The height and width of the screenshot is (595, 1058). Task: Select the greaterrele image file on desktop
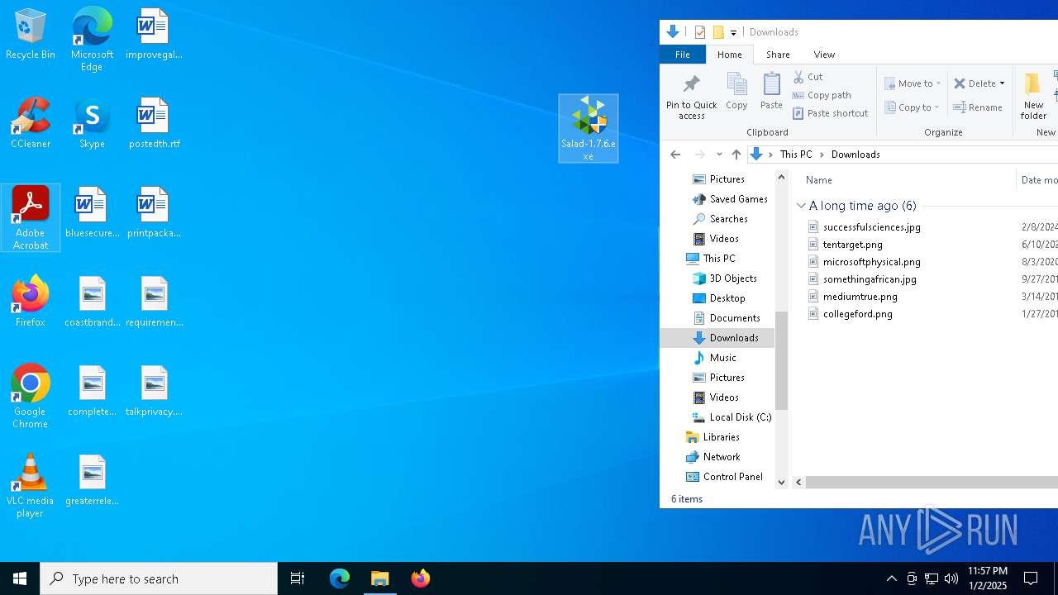[92, 480]
